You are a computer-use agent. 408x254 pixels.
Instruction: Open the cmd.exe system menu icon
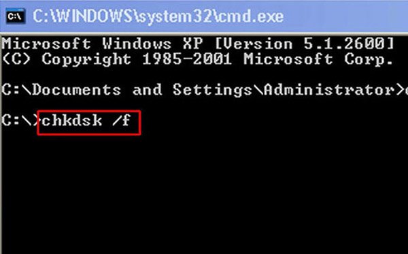tap(16, 16)
